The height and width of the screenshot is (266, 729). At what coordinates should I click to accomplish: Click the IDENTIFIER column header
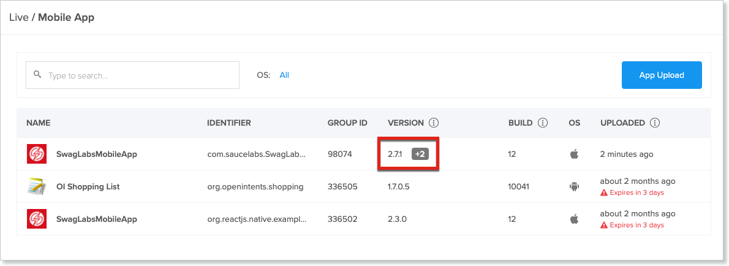229,123
